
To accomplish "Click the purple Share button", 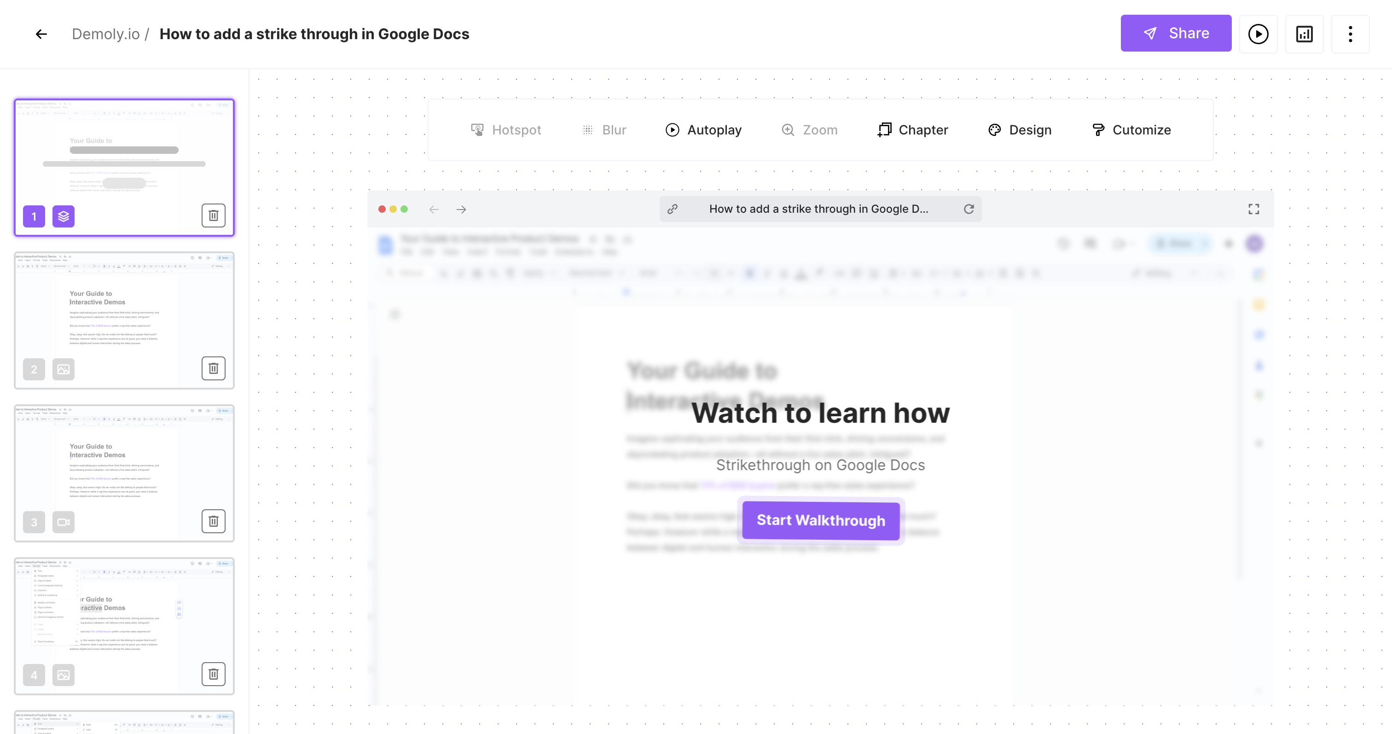I will tap(1176, 34).
